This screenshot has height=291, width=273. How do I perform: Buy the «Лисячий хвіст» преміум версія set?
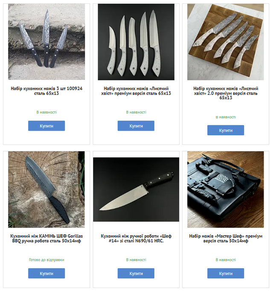(136, 126)
